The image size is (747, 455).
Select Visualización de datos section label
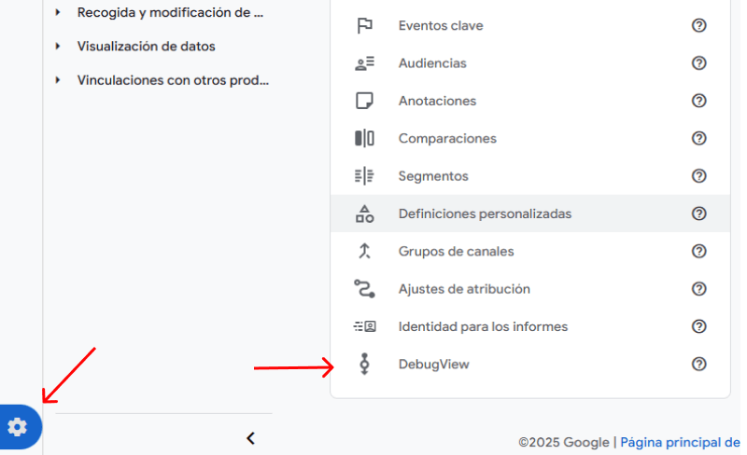pos(147,47)
